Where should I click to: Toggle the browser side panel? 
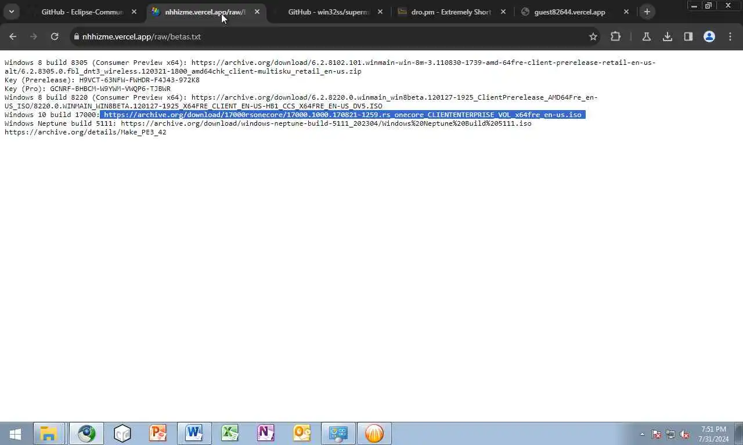[688, 37]
